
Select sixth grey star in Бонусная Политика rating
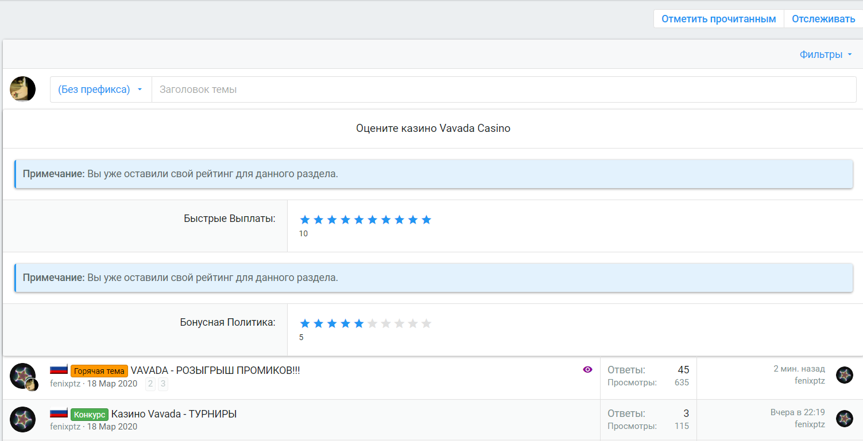coord(372,323)
